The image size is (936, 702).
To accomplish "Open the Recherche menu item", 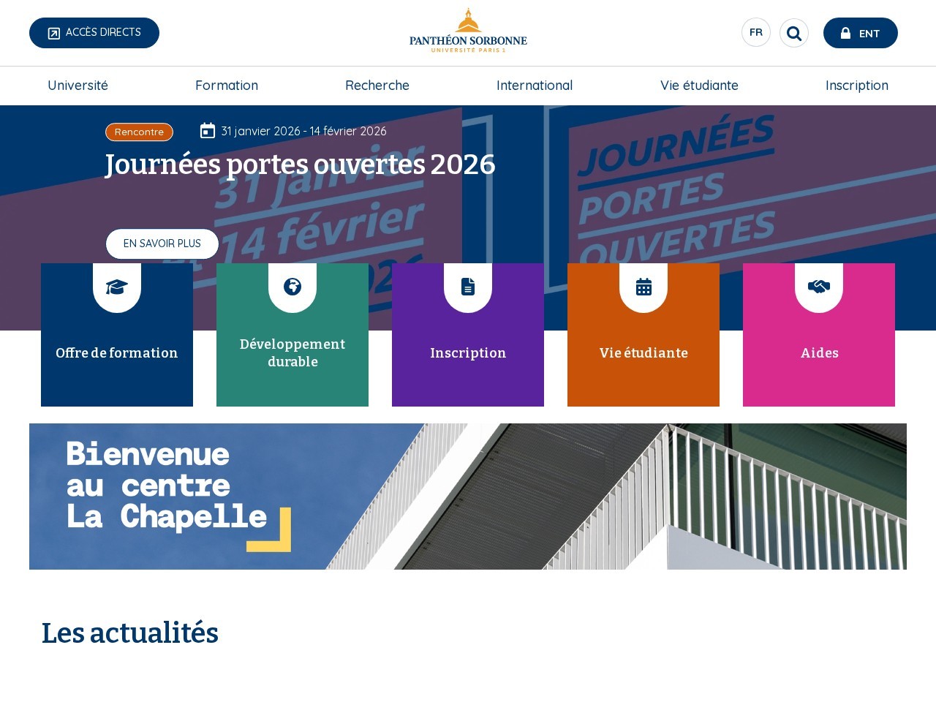I will 377,86.
